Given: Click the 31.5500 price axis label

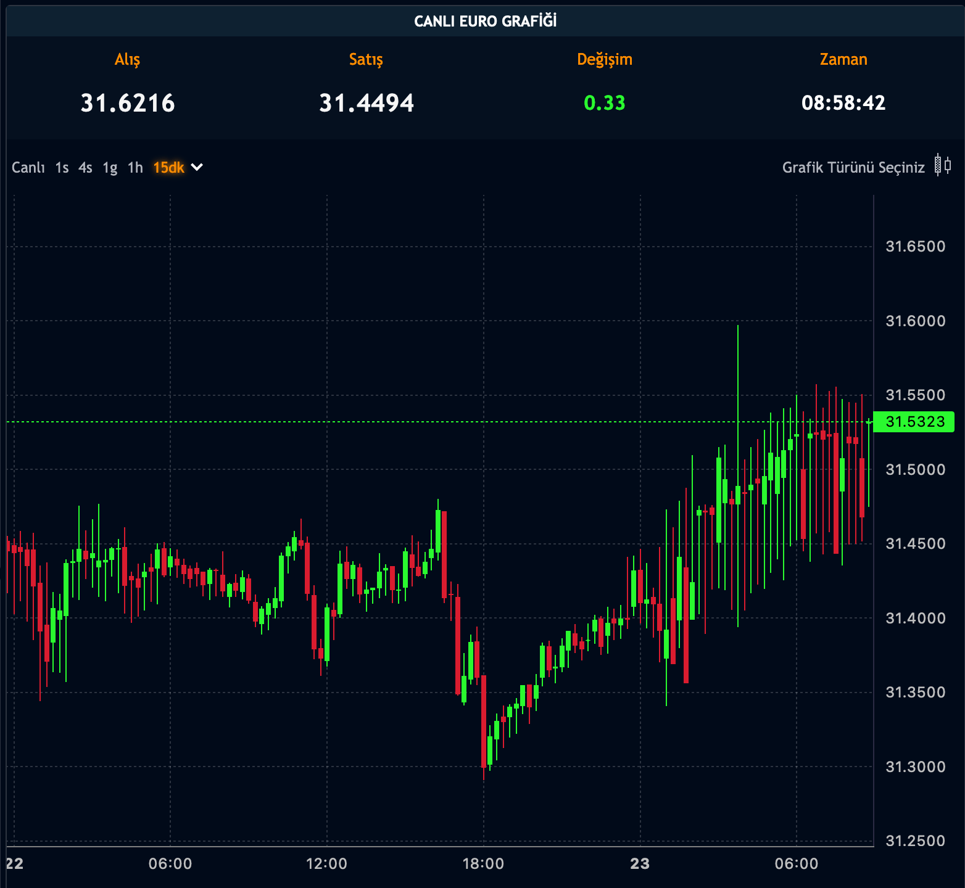Looking at the screenshot, I should [x=916, y=395].
